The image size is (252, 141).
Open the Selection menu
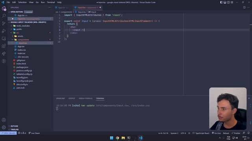(22, 2)
